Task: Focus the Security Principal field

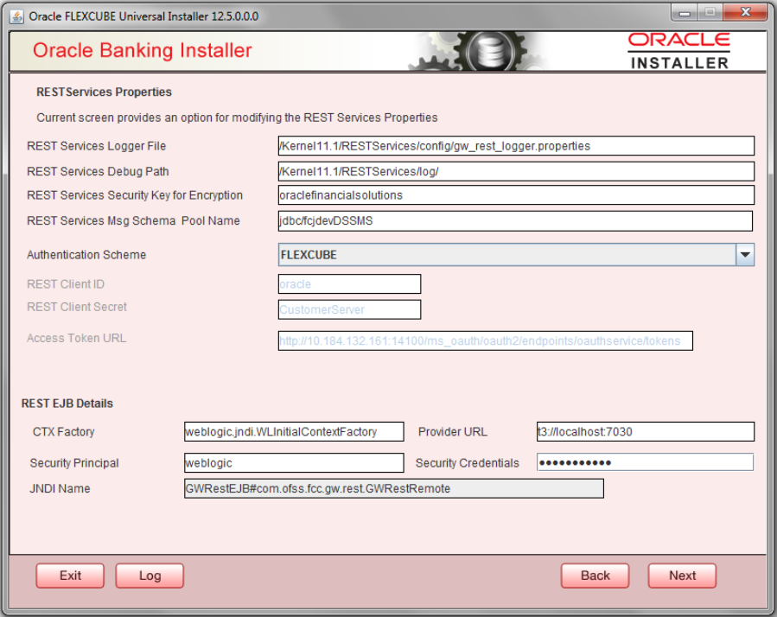Action: pyautogui.click(x=294, y=463)
